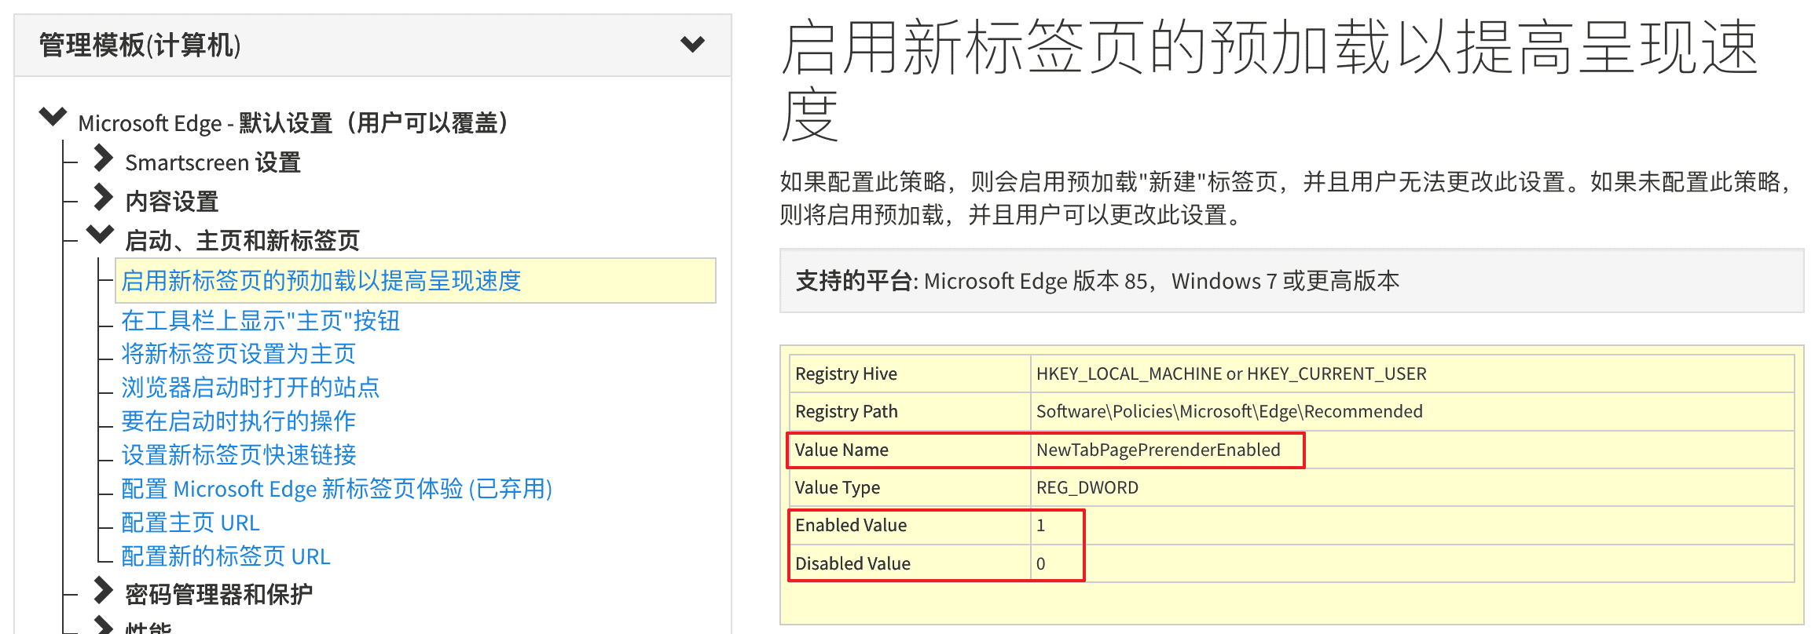Click the large policy title heading
The image size is (1815, 634).
click(x=1269, y=81)
